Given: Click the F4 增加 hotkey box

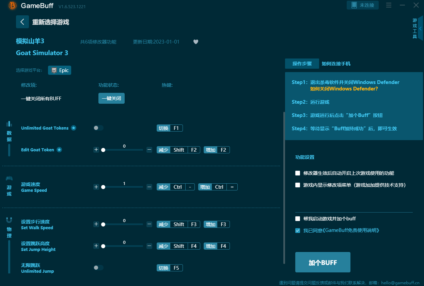Looking at the screenshot, I should (x=217, y=246).
